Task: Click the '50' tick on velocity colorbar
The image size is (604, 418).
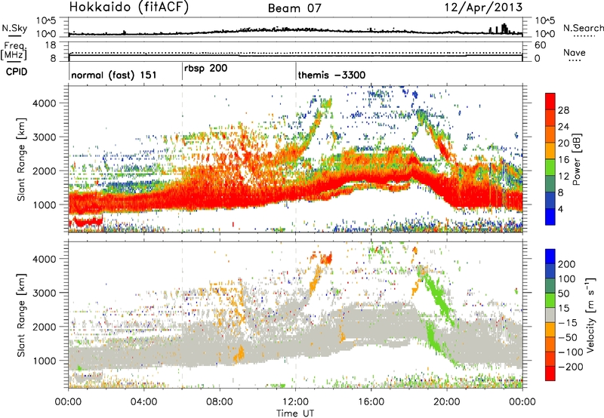Action: tap(563, 294)
